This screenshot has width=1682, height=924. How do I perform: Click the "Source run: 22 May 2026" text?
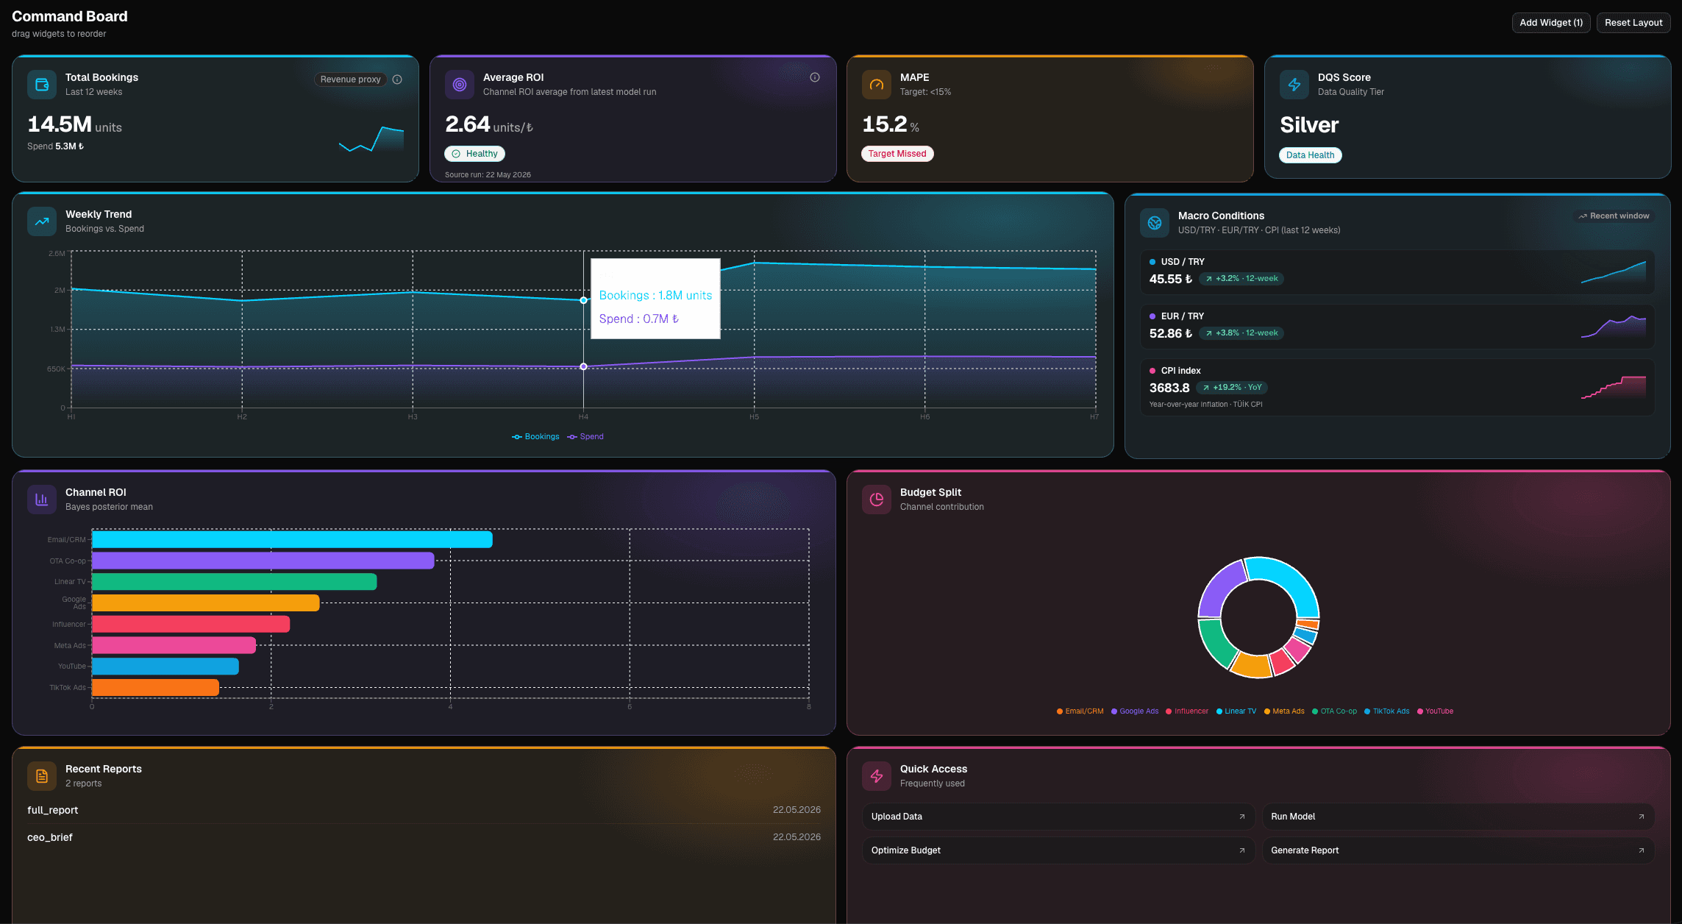[488, 175]
